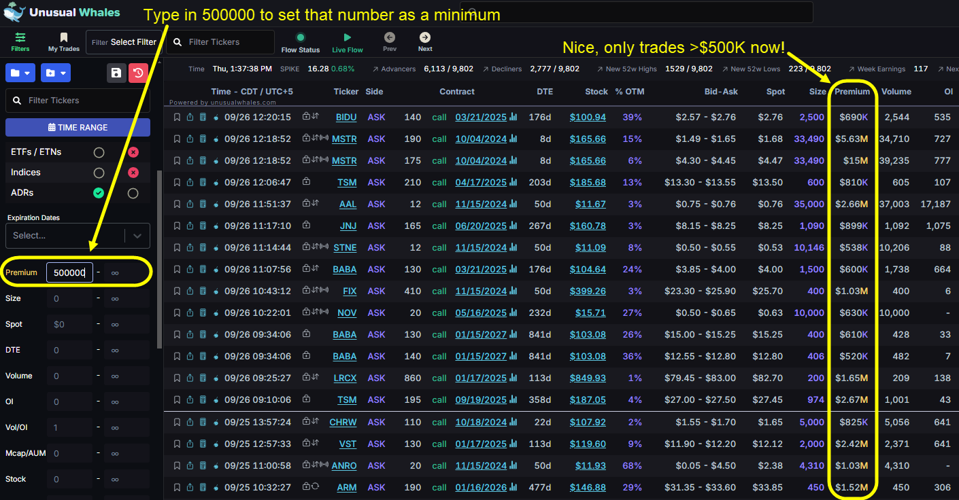Select ADRs exclude radio circle
Viewport: 959px width, 500px height.
click(133, 193)
